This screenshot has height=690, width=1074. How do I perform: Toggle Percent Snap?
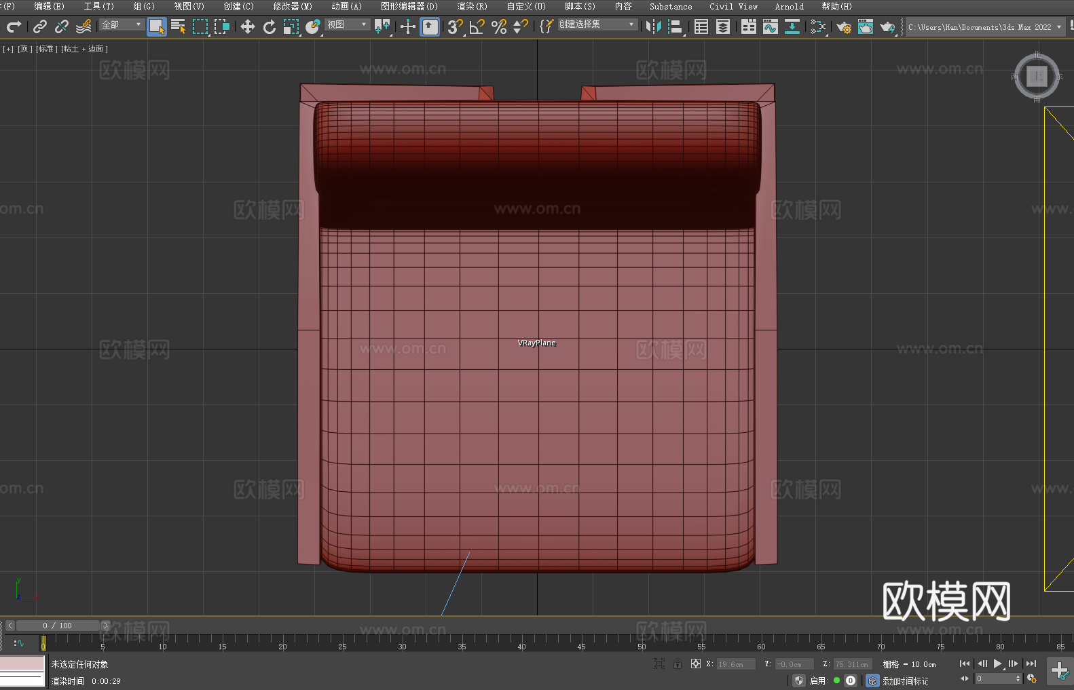499,26
